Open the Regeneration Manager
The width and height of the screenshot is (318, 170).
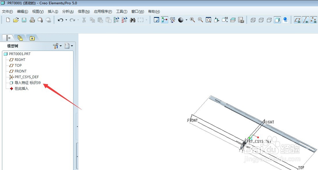pos(124,20)
